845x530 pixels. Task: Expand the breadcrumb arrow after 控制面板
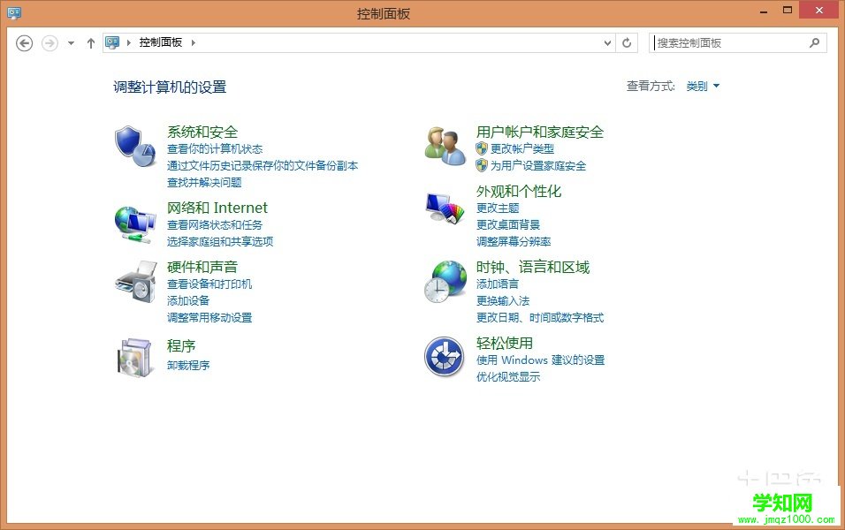193,42
